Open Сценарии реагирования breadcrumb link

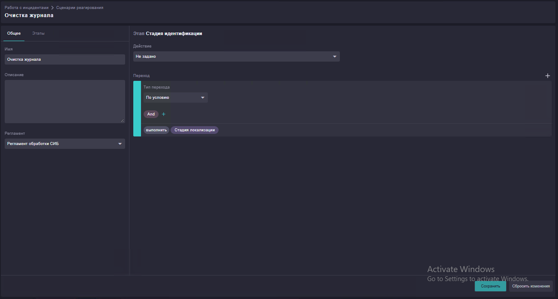pyautogui.click(x=80, y=8)
